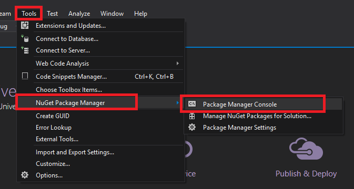Click the Manage NuGet Packages grid icon

tap(192, 116)
